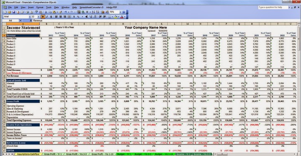Select the column C header

pos(59,24)
